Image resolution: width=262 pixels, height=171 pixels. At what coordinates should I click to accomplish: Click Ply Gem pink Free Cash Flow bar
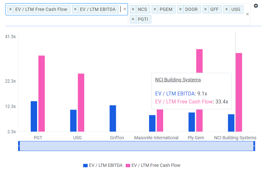pos(199,61)
